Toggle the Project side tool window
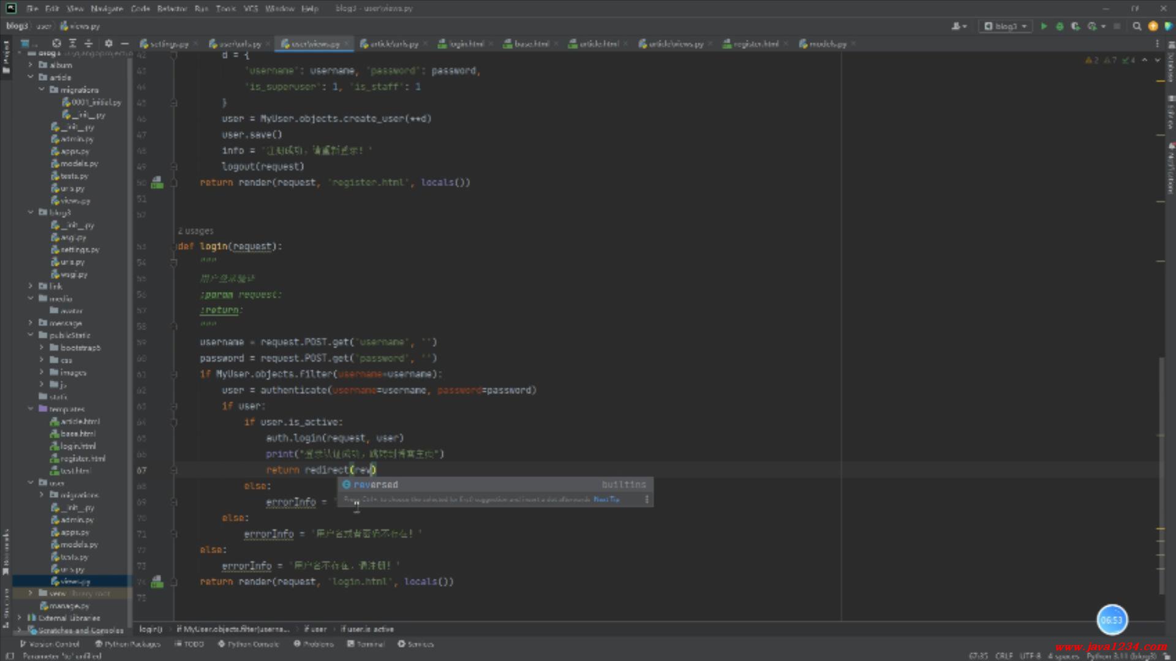Viewport: 1176px width, 661px height. click(x=6, y=56)
